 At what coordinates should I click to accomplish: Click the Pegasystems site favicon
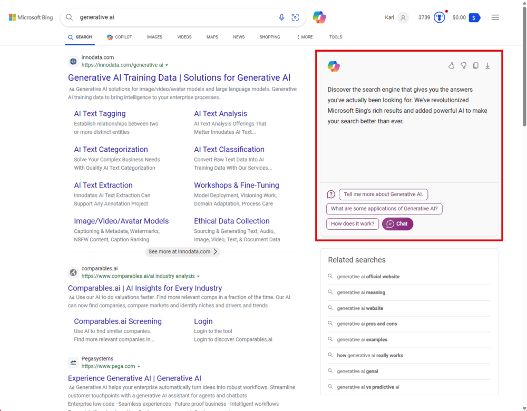(x=73, y=363)
